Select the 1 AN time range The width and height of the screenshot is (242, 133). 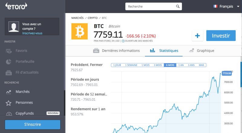click(181, 65)
